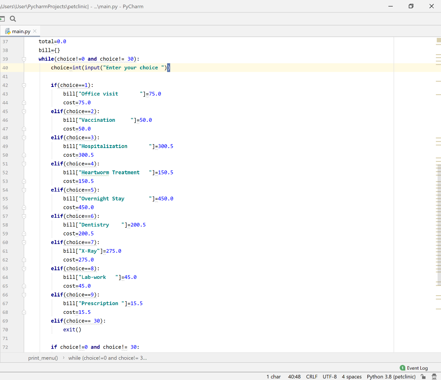The image size is (441, 380).
Task: Select the main.py editor tab
Action: tap(20, 31)
